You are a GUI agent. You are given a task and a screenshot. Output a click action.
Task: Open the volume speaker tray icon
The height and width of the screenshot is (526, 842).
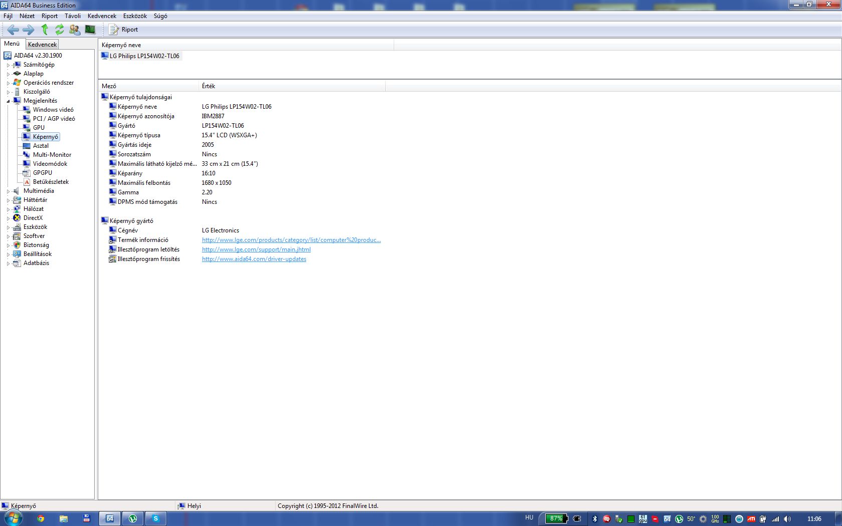pos(787,519)
